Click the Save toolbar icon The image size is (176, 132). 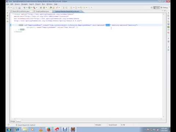point(14,8)
